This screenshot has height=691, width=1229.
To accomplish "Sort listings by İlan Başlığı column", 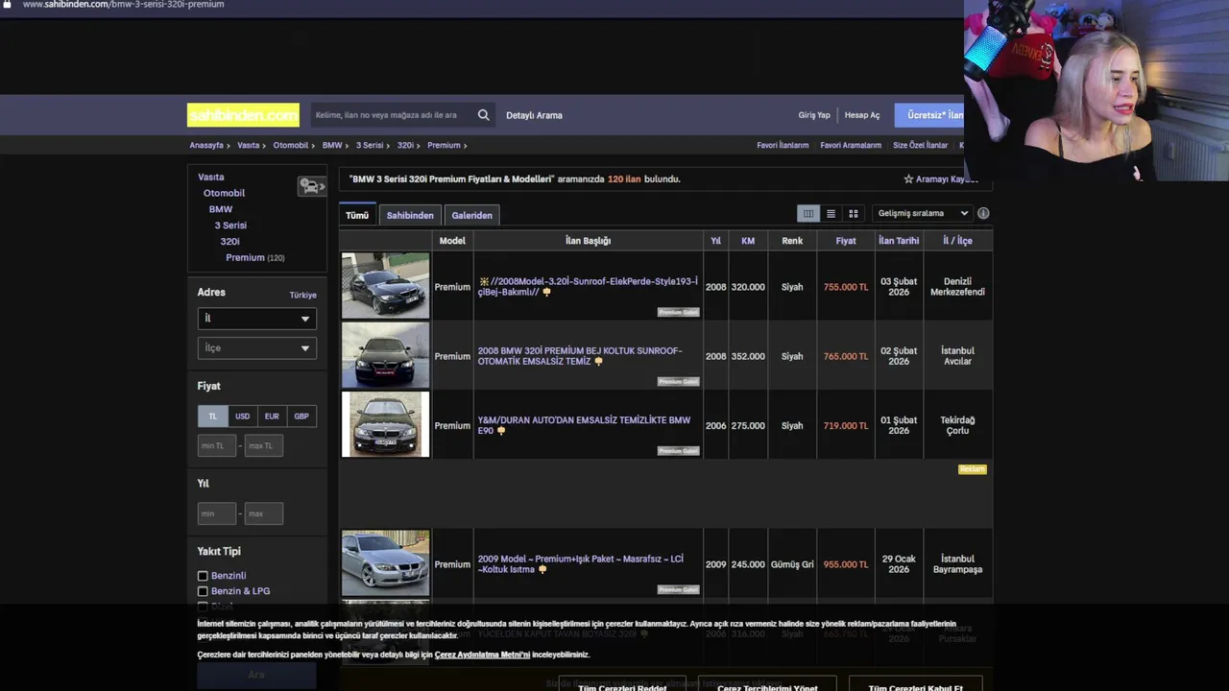I will click(588, 241).
